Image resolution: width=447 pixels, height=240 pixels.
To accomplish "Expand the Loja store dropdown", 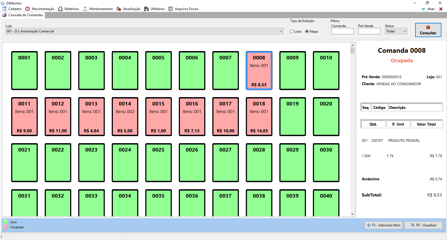I will [x=281, y=31].
